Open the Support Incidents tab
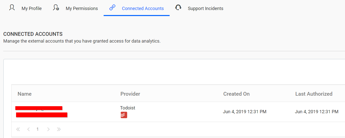Screen dimensions: 345x138 pos(199,8)
